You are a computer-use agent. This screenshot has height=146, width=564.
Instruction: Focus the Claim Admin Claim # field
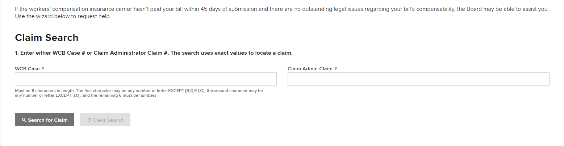(418, 79)
